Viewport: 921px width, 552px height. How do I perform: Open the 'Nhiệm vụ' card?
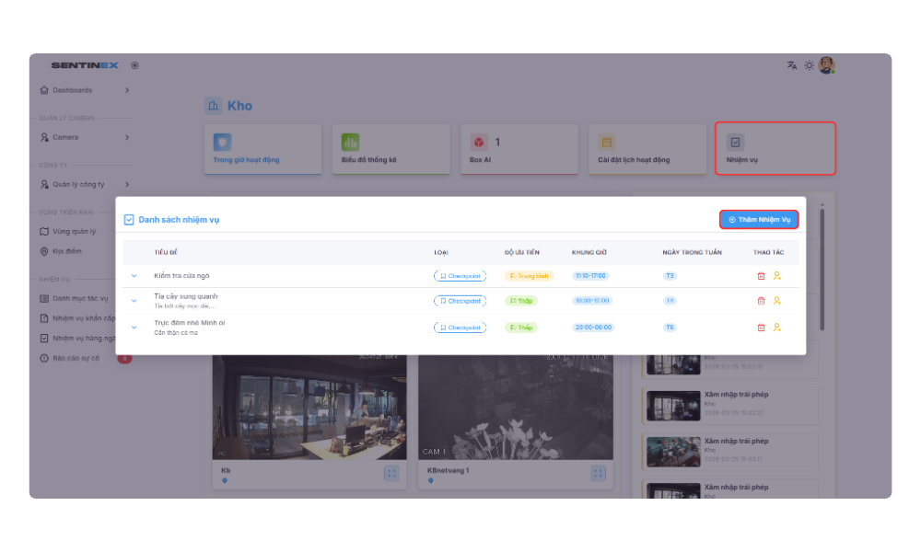click(775, 149)
